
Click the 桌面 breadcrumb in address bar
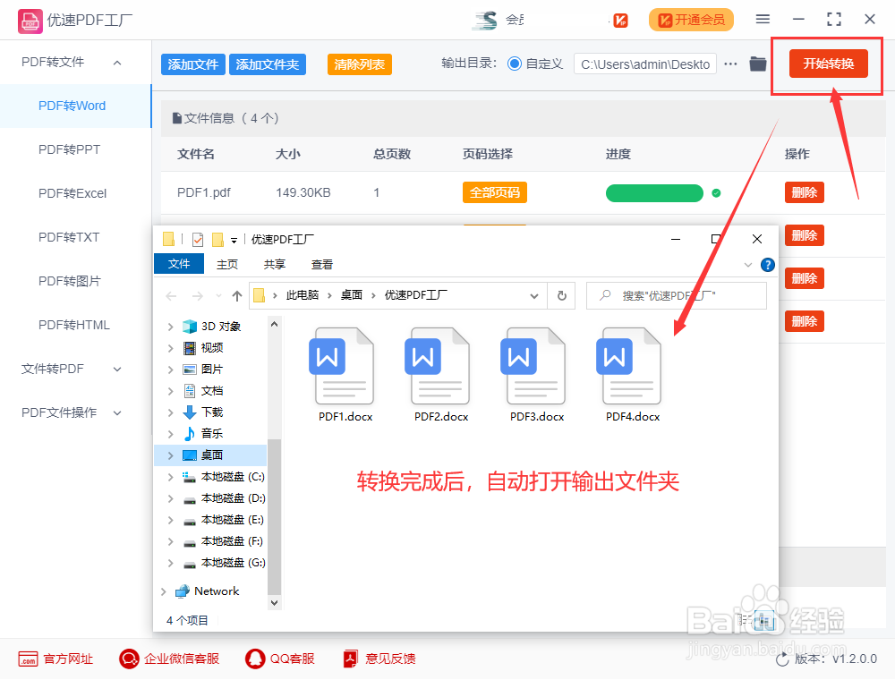[352, 295]
